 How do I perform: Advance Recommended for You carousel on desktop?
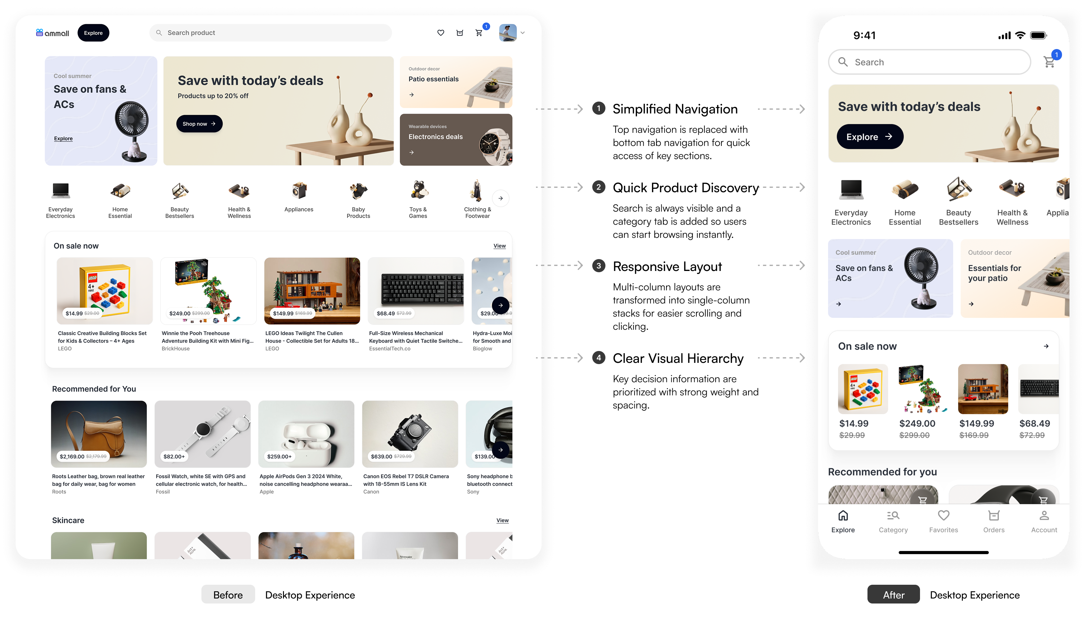501,450
